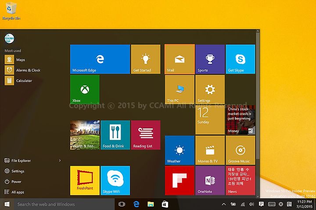Launch the Food & Drink tile
Viewport: 316px width, 210px height.
pyautogui.click(x=115, y=135)
